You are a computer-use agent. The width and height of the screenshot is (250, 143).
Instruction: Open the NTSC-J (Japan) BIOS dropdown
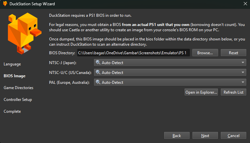point(170,63)
